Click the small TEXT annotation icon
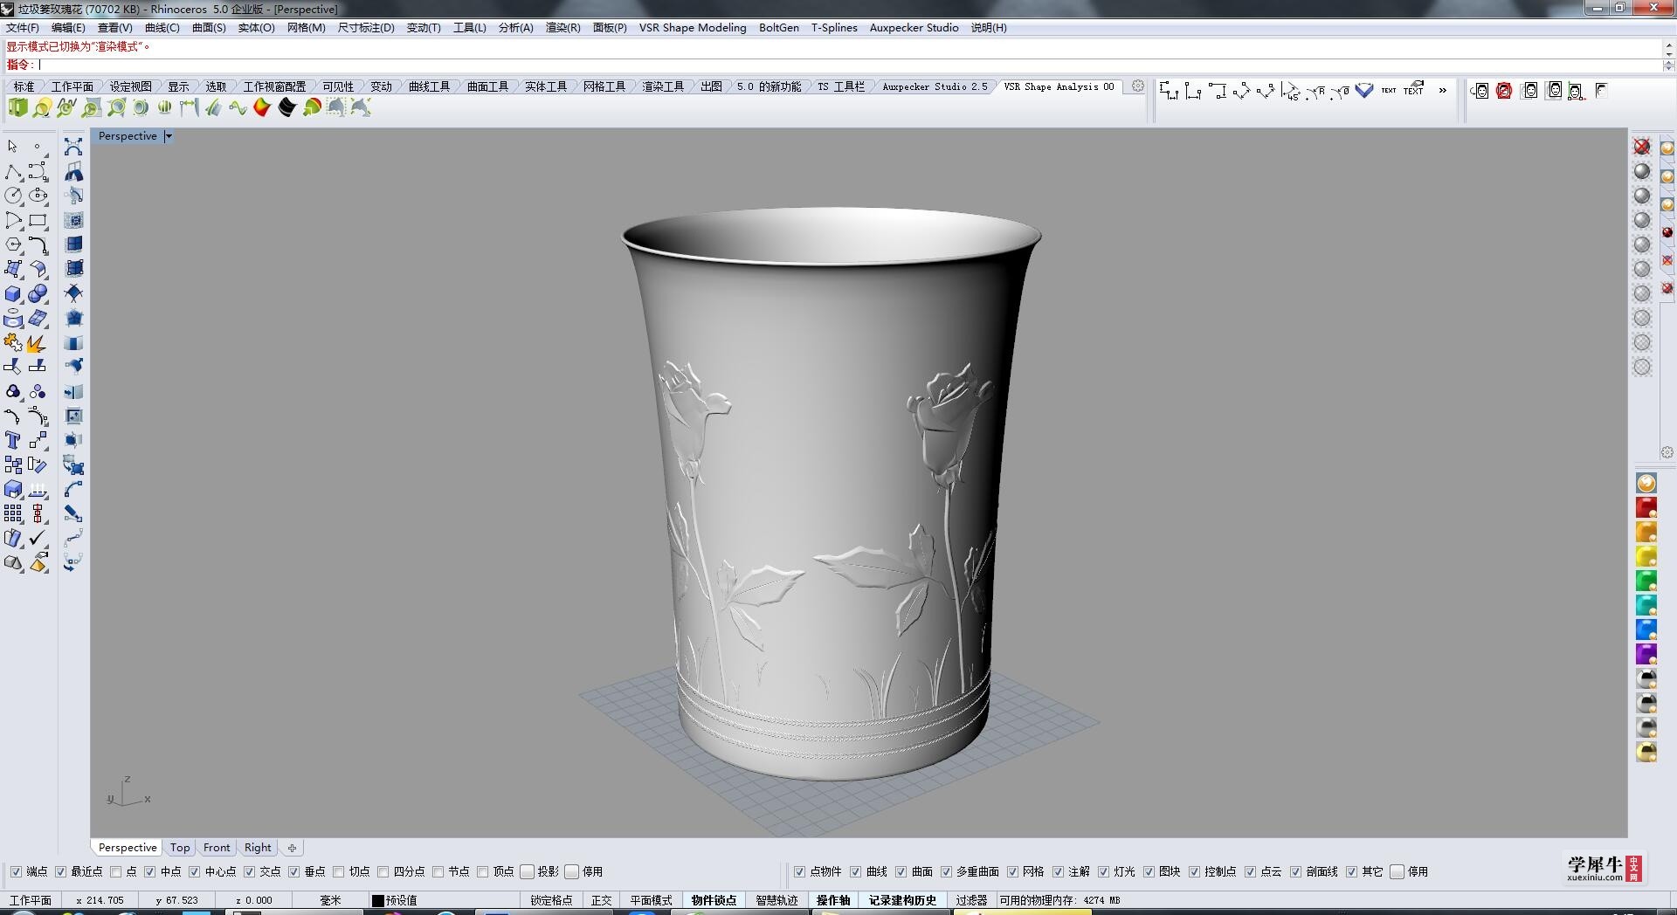The width and height of the screenshot is (1677, 915). pyautogui.click(x=1389, y=91)
